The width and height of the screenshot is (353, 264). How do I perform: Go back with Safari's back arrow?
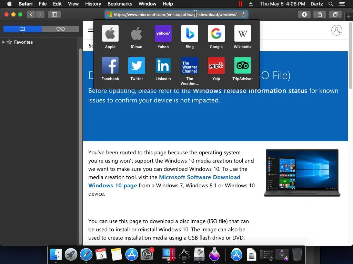tap(31, 14)
